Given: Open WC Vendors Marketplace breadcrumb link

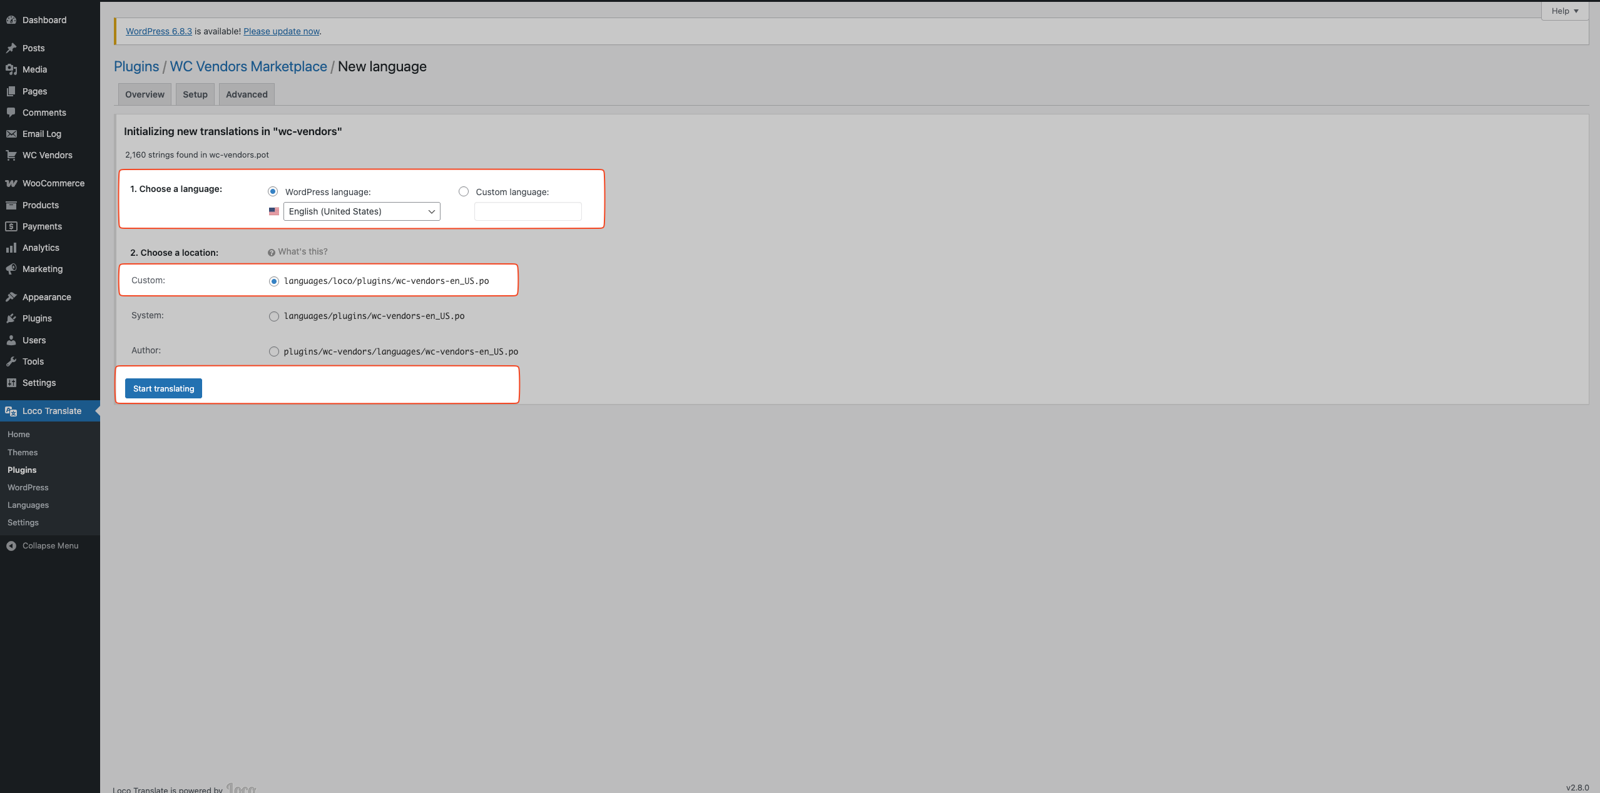Looking at the screenshot, I should coord(248,66).
